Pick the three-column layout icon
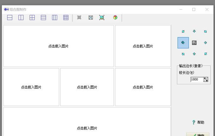This screenshot has height=136, width=215. click(55, 17)
